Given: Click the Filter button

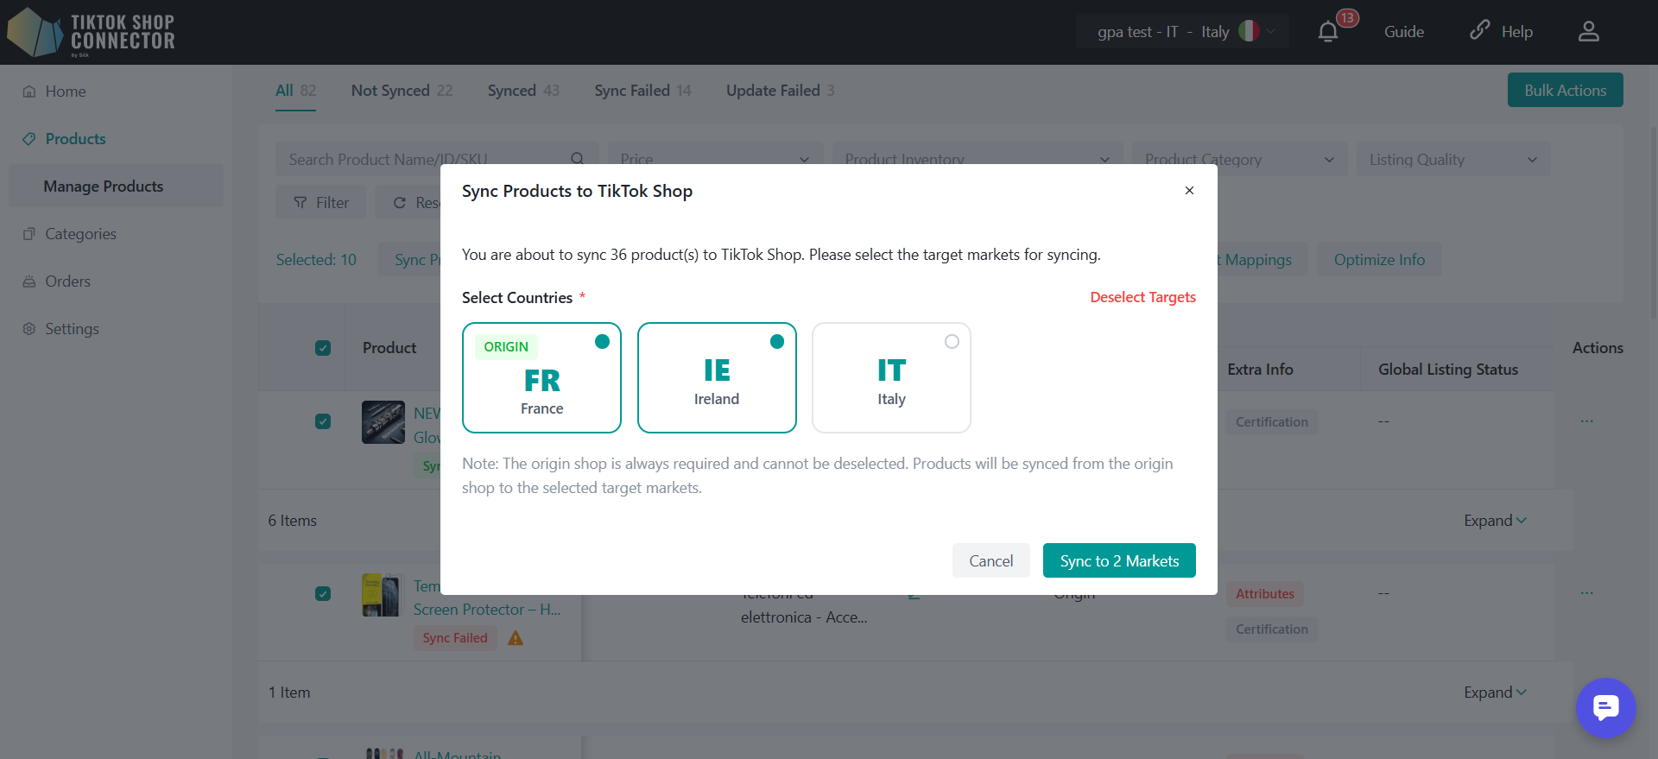Looking at the screenshot, I should click(x=321, y=203).
